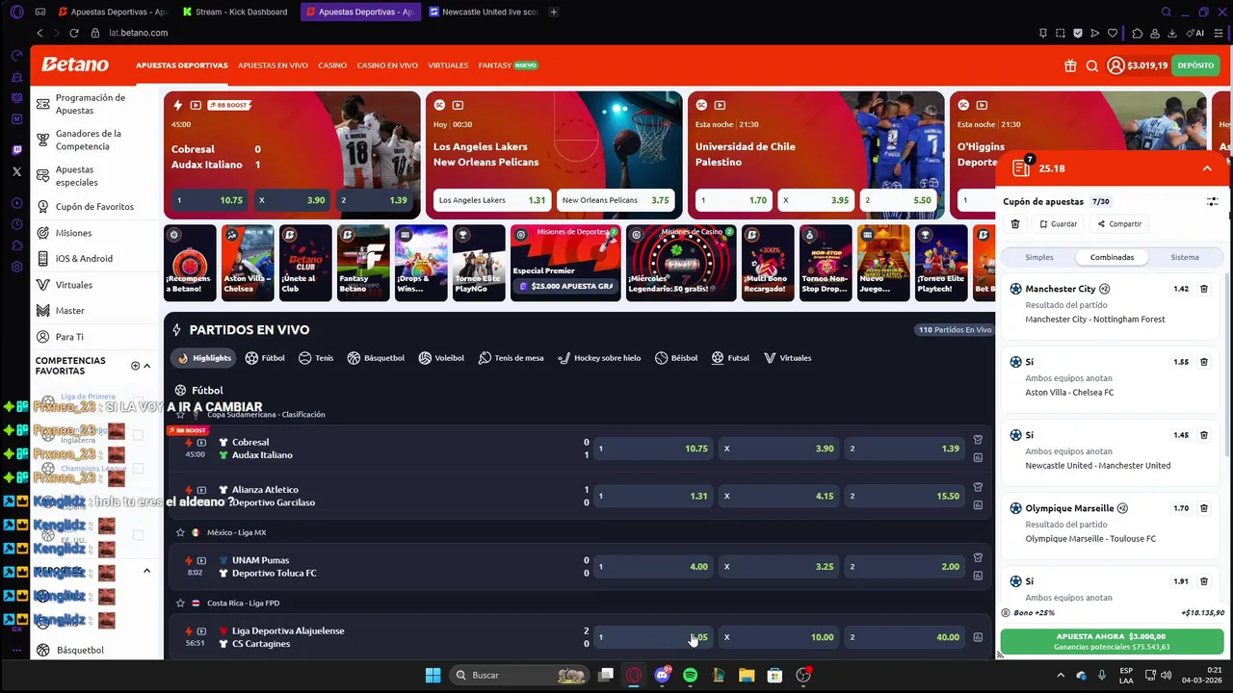Click the lat.betano.com address bar
This screenshot has width=1233, height=693.
click(x=138, y=33)
